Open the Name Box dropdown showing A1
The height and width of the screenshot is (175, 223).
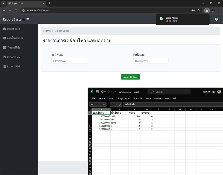(104, 104)
